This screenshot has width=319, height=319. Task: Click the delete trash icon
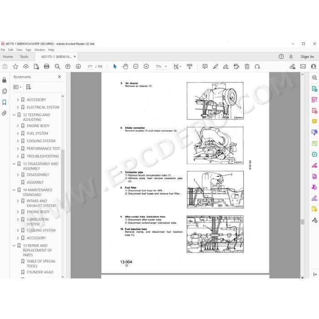tap(247, 67)
